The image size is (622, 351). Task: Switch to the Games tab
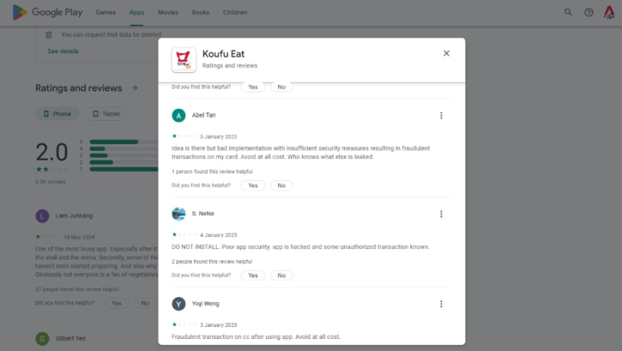pos(106,12)
